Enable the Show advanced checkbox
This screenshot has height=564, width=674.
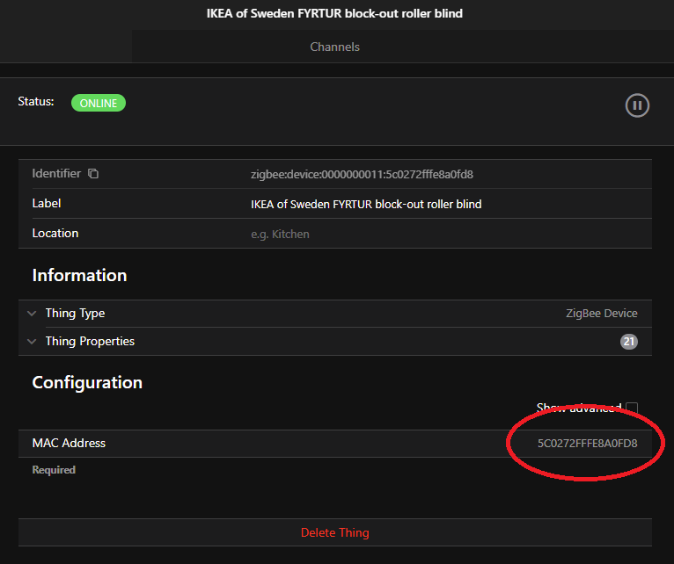[x=632, y=408]
